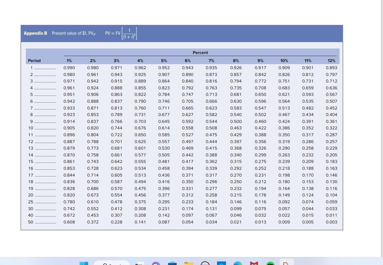
Task: Click the period '40' row label
Action: (31, 215)
